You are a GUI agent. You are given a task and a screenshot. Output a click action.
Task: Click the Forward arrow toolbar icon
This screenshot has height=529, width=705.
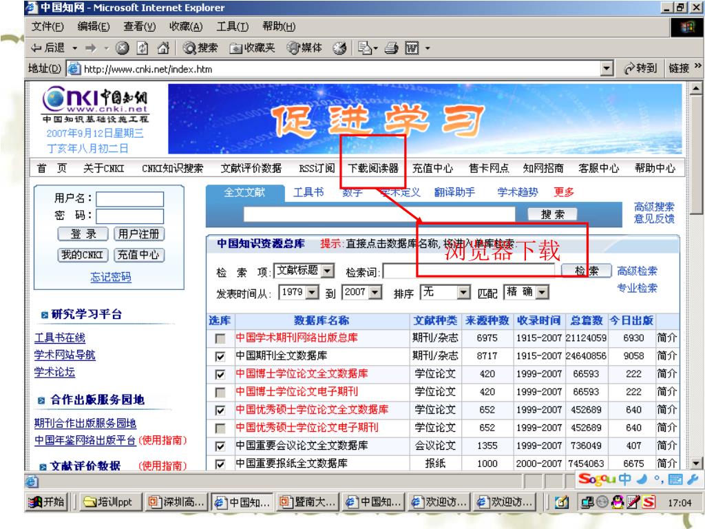point(91,48)
